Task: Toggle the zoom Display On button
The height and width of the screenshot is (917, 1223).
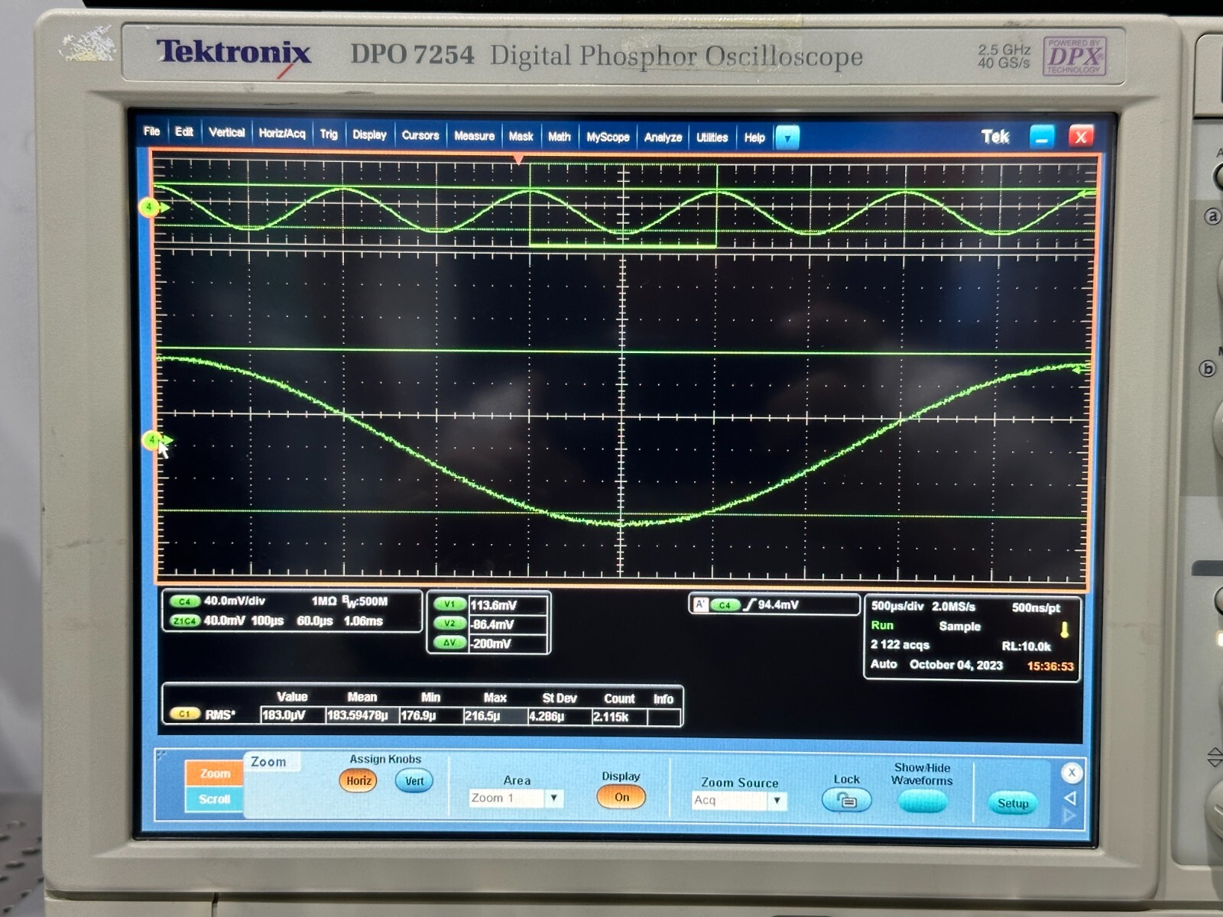Action: [x=621, y=797]
